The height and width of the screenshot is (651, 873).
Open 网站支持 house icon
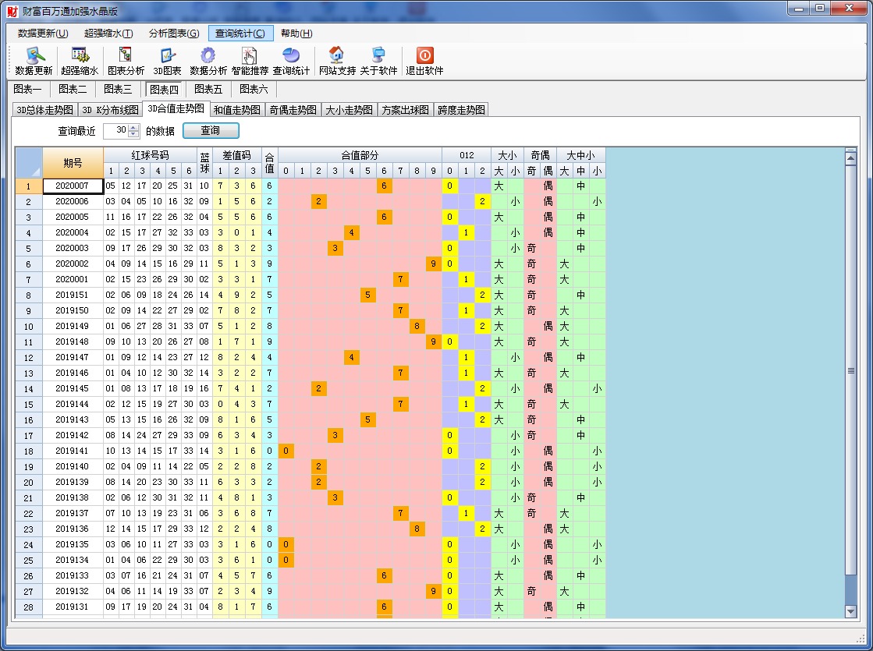[x=337, y=56]
